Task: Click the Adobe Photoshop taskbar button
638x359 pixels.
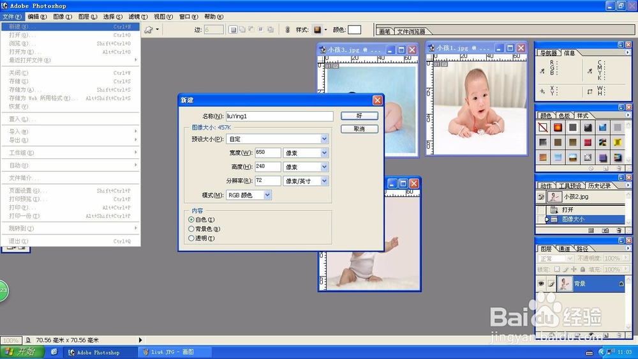Action: click(99, 352)
